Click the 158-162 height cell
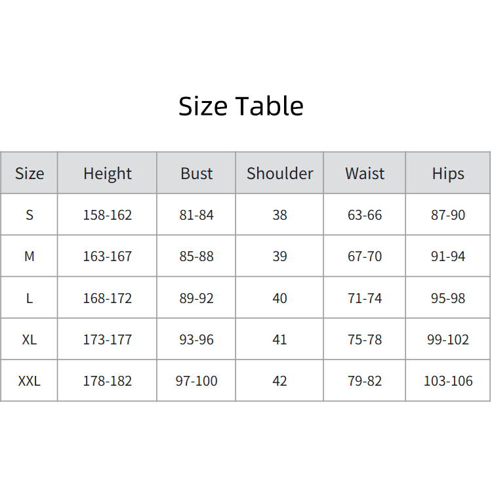This screenshot has height=492, width=492. point(108,215)
